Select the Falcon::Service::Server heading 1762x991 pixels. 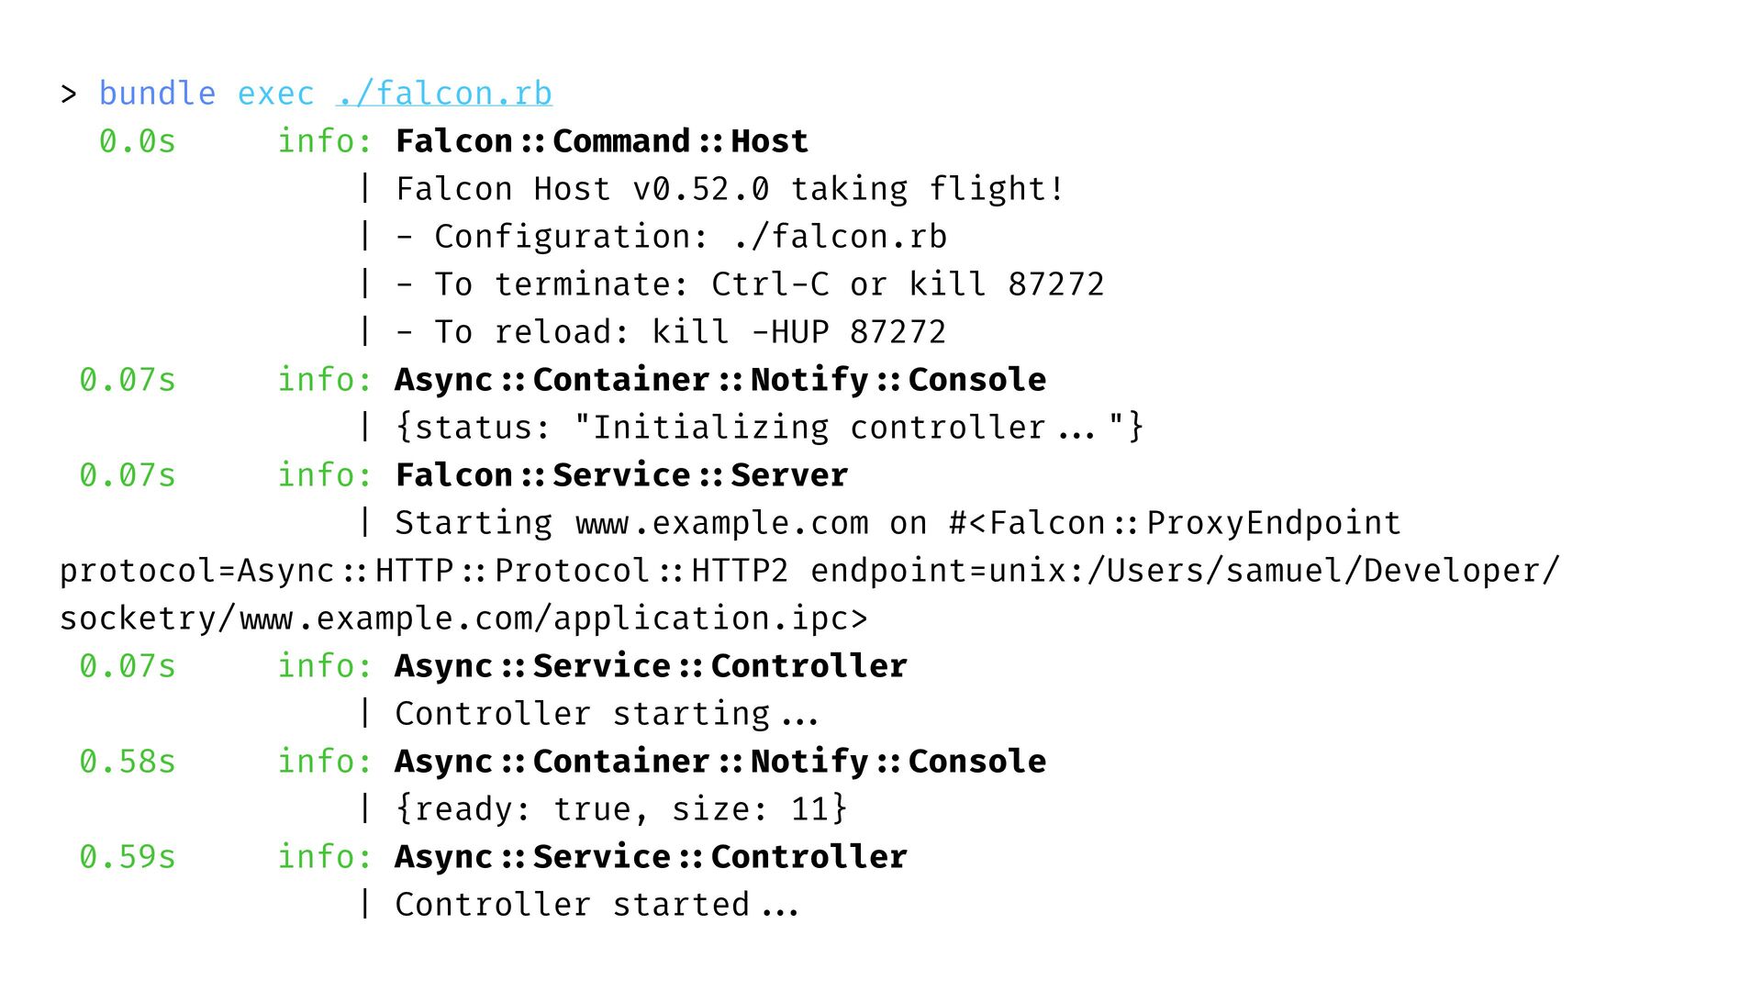[621, 475]
